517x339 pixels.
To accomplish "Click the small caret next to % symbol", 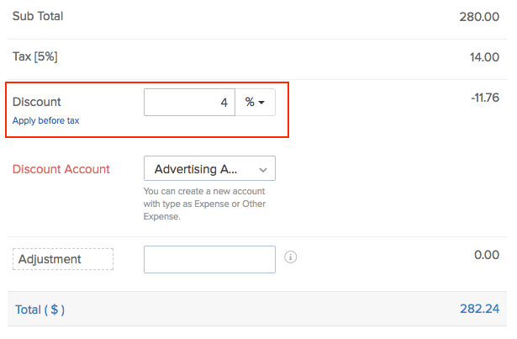I will click(x=261, y=103).
